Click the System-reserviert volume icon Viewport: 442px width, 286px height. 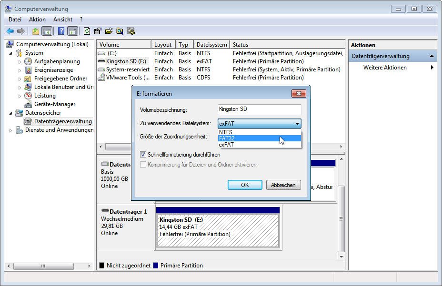[x=101, y=69]
